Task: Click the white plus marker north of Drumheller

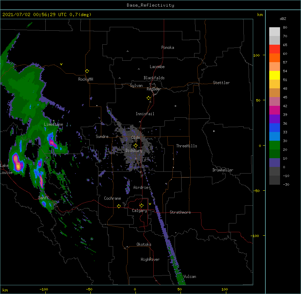Action: [x=214, y=131]
